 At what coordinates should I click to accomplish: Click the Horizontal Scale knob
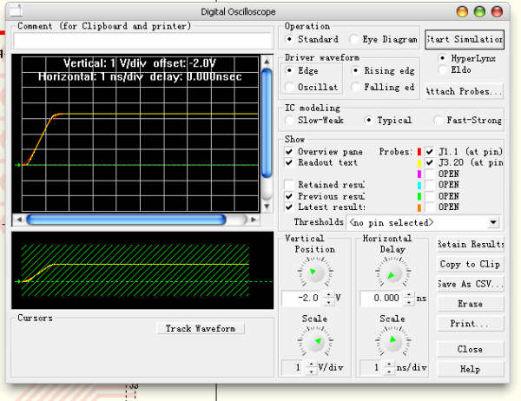coord(392,341)
